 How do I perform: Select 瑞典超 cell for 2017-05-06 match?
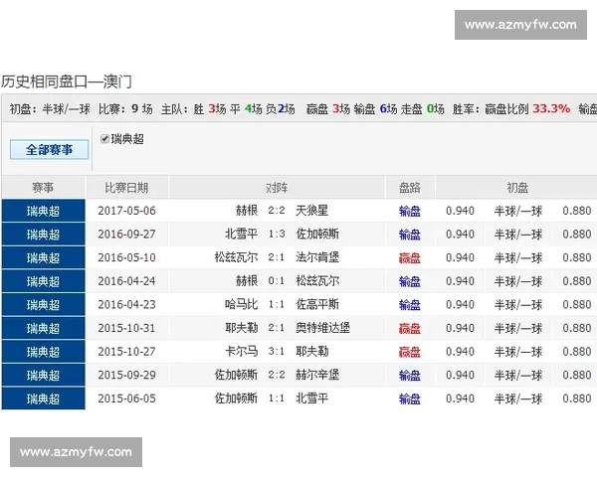coord(44,211)
